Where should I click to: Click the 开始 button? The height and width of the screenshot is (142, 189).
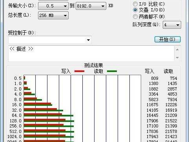(x=167, y=39)
